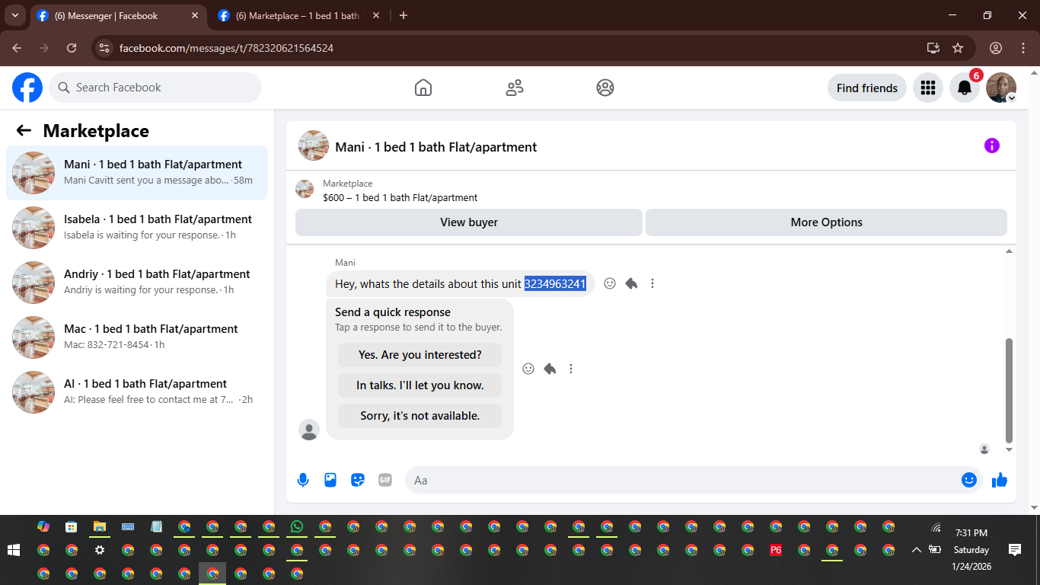Open the Friends icon in top navigation
1040x585 pixels.
click(515, 88)
